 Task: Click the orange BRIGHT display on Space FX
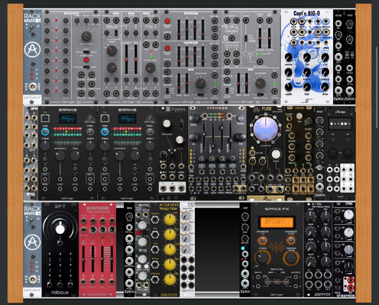click(276, 222)
